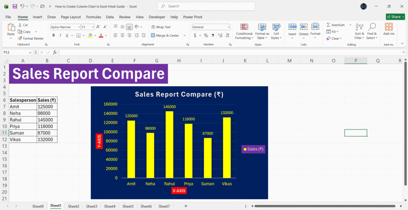The width and height of the screenshot is (408, 210).
Task: Open the File menu
Action: pyautogui.click(x=8, y=17)
